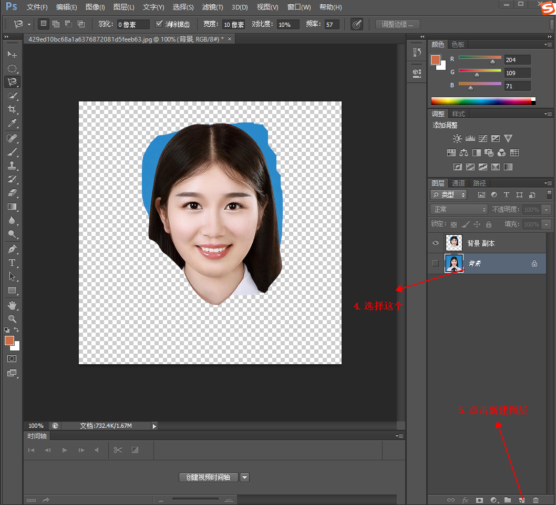Image resolution: width=556 pixels, height=505 pixels.
Task: Click the 调整边缘 button
Action: coord(397,24)
